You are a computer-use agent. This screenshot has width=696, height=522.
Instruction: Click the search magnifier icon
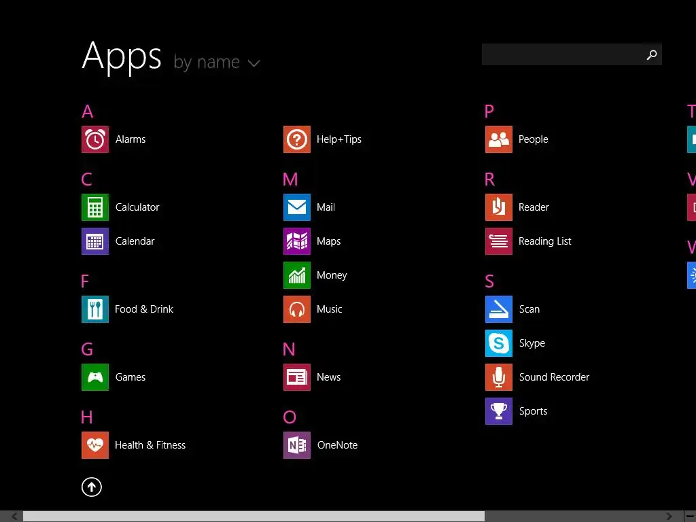coord(652,54)
